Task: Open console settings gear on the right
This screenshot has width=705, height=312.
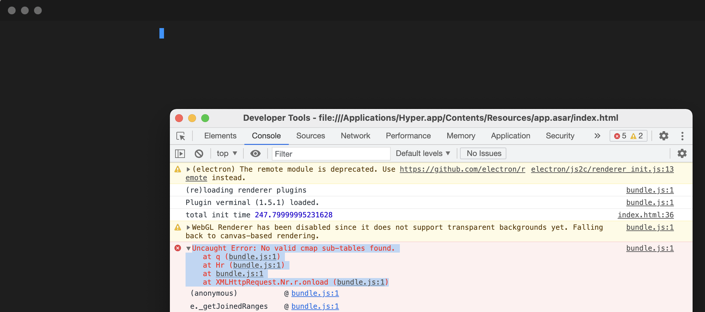Action: [682, 153]
